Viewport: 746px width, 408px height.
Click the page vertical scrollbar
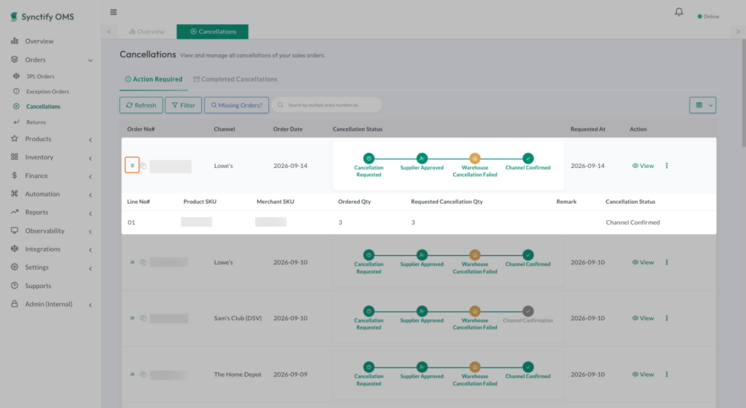(743, 93)
